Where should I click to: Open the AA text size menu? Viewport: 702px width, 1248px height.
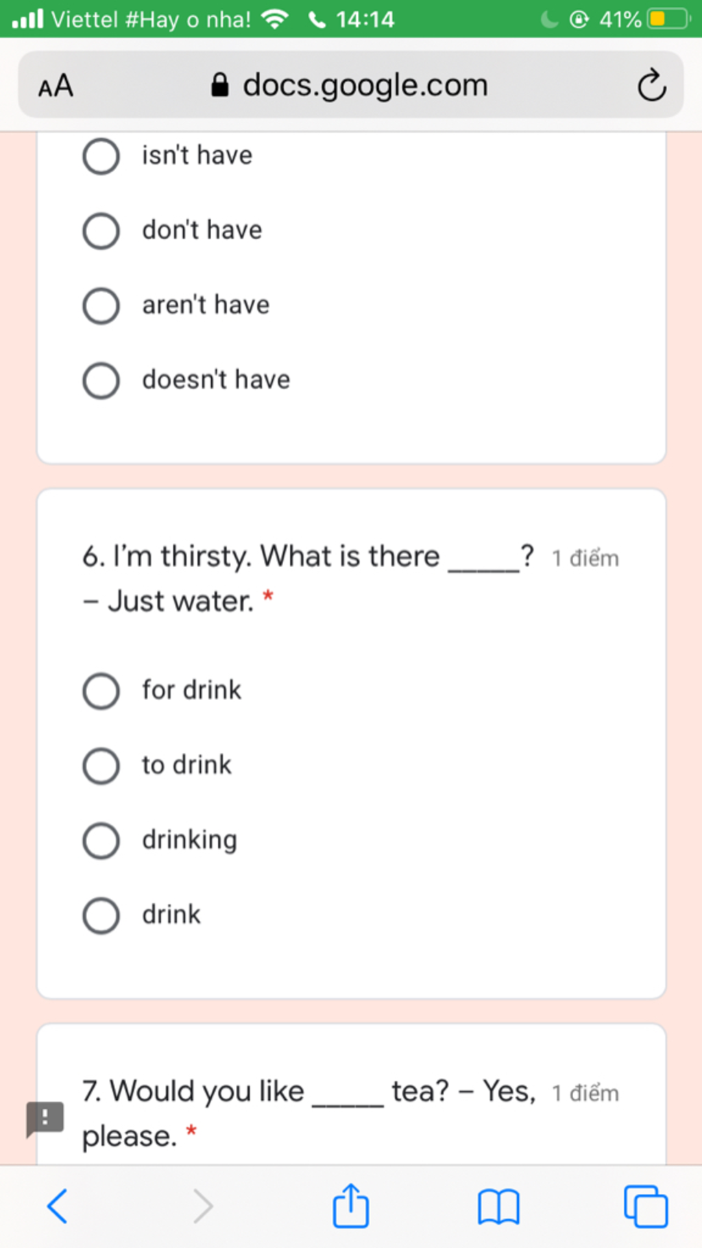click(56, 86)
